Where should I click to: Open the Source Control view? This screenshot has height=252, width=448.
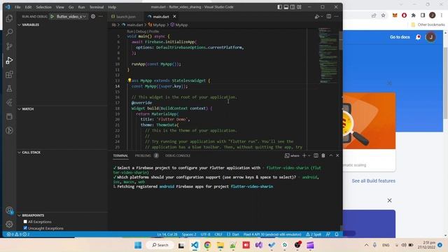tap(9, 46)
